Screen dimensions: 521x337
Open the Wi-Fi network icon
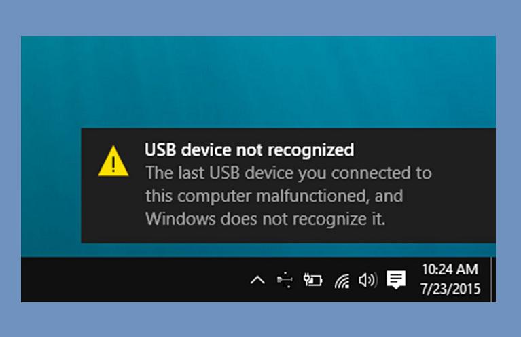point(342,281)
